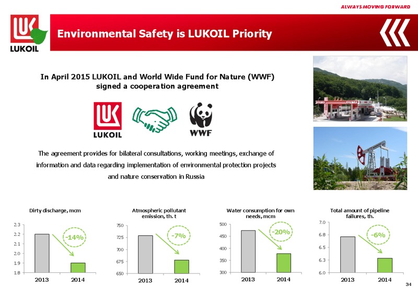The image size is (418, 289).
Task: Click the Water consumption for own needs title
Action: tap(260, 213)
